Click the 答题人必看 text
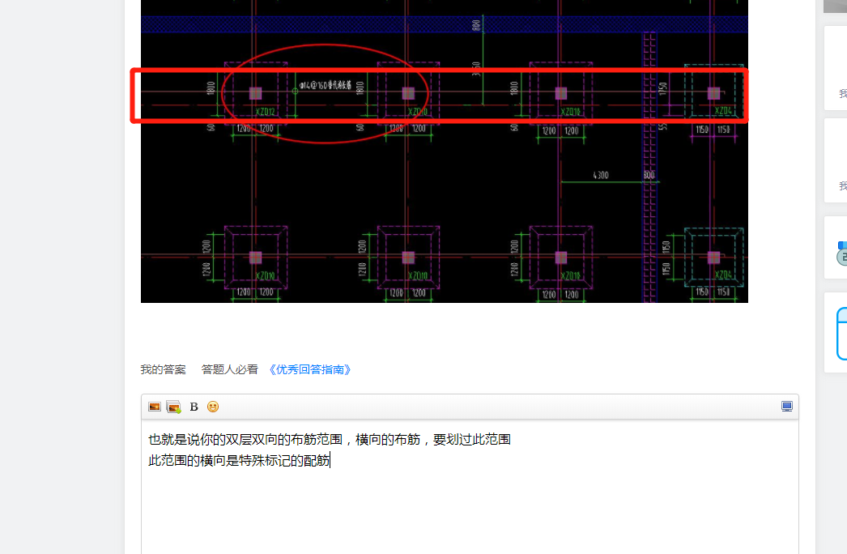Viewport: 847px width, 554px height. point(230,369)
